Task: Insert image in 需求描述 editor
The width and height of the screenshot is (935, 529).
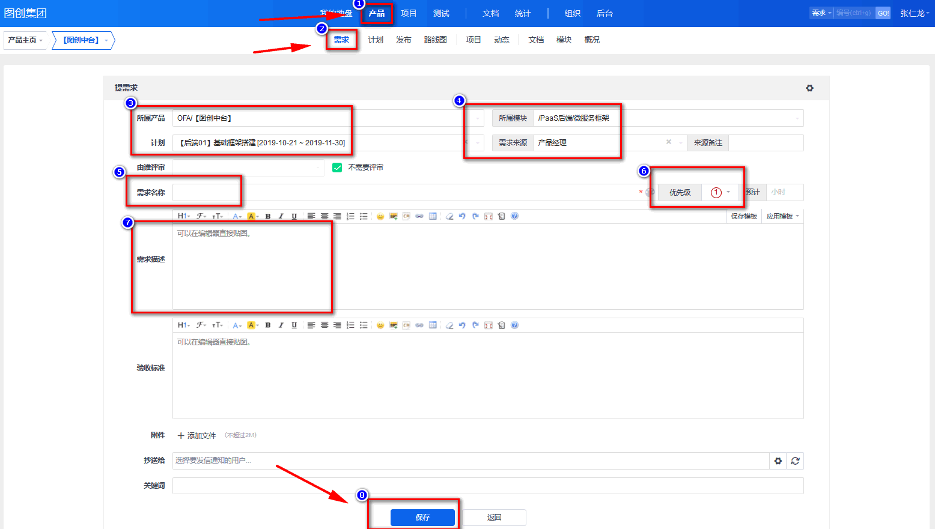Action: 394,216
